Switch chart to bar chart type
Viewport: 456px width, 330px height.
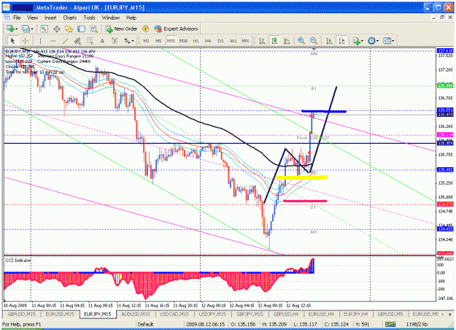point(262,41)
